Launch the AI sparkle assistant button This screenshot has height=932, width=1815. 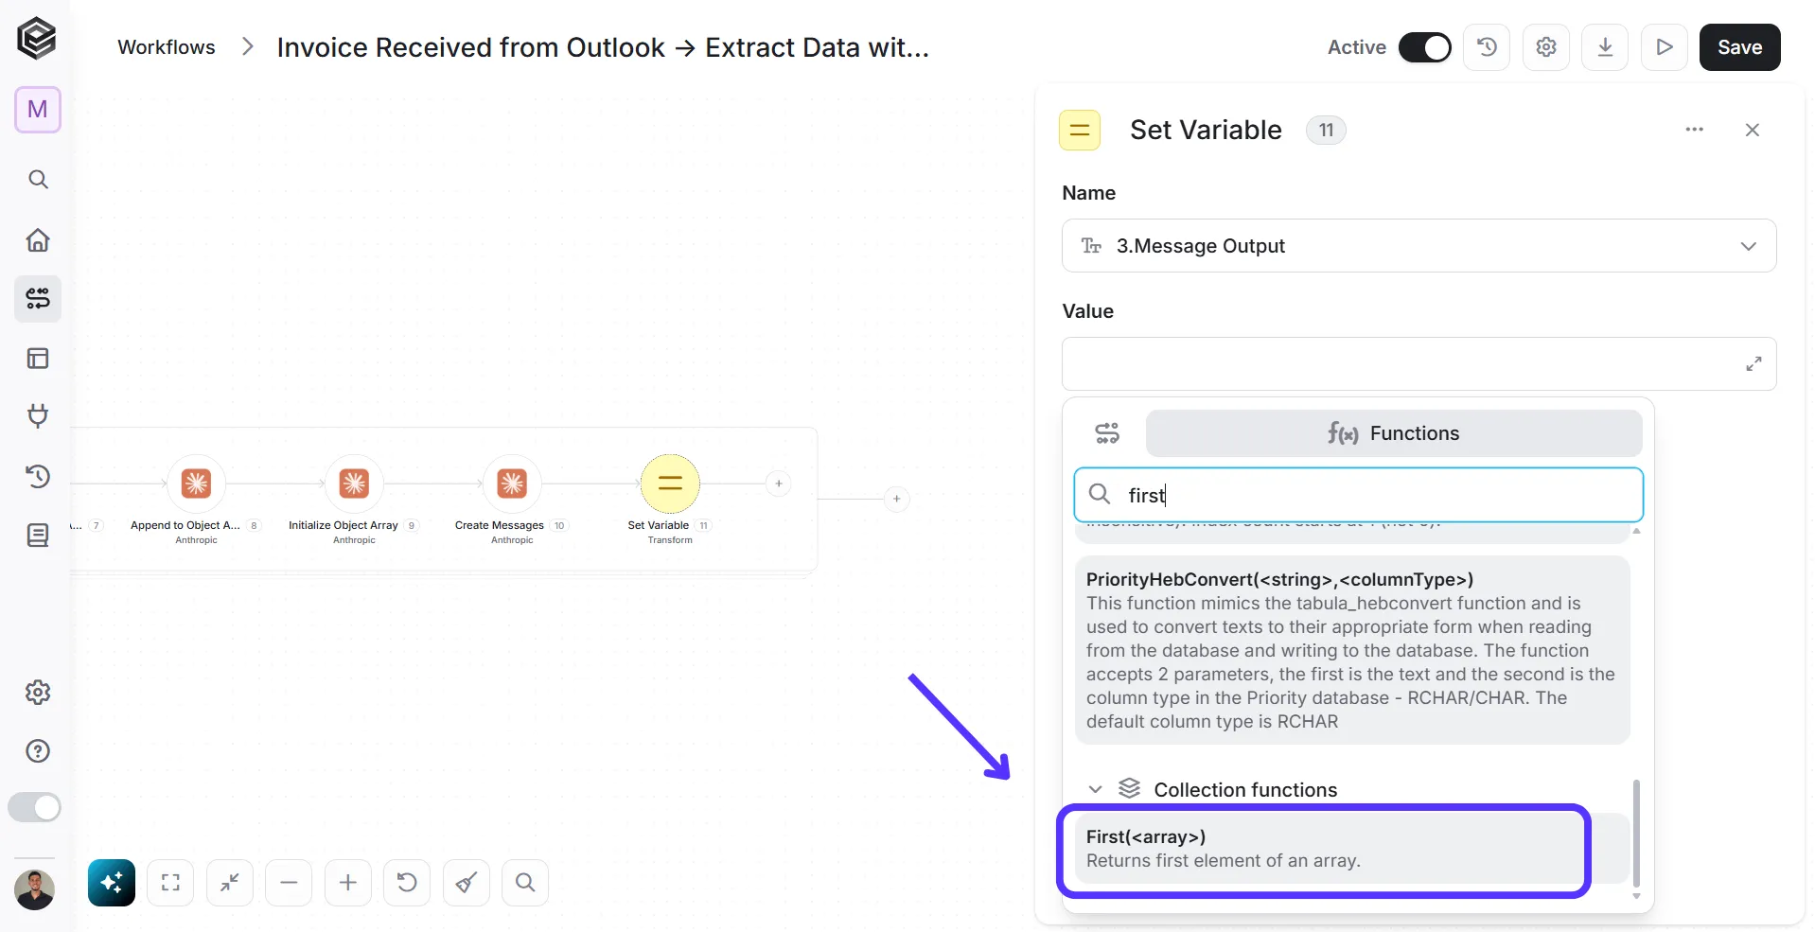[x=112, y=883]
